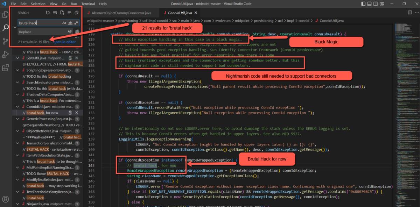Screen dimensions: 420x207
Task: Collapse the Replace field toggle chevron
Action: 15,27
